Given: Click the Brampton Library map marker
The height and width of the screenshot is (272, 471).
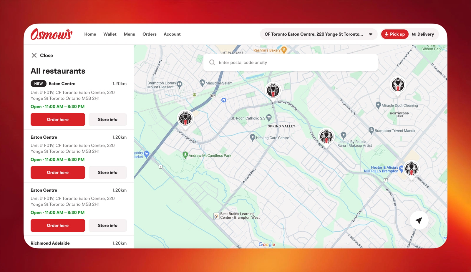Looking at the screenshot, I should [x=180, y=85].
